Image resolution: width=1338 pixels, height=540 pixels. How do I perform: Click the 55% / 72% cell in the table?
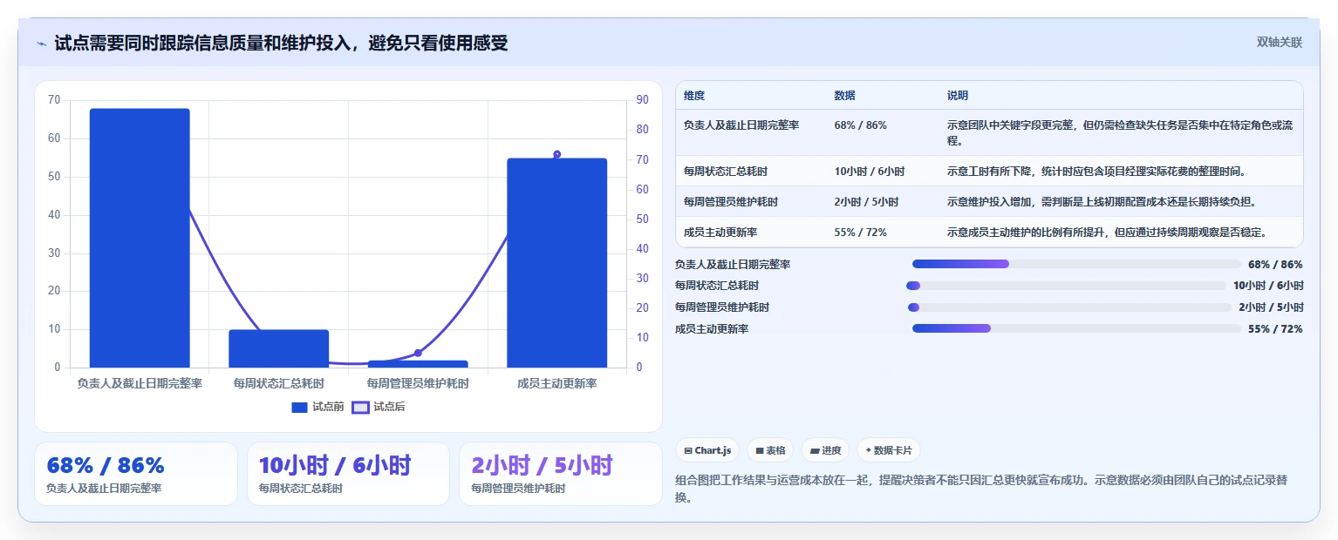tap(860, 233)
